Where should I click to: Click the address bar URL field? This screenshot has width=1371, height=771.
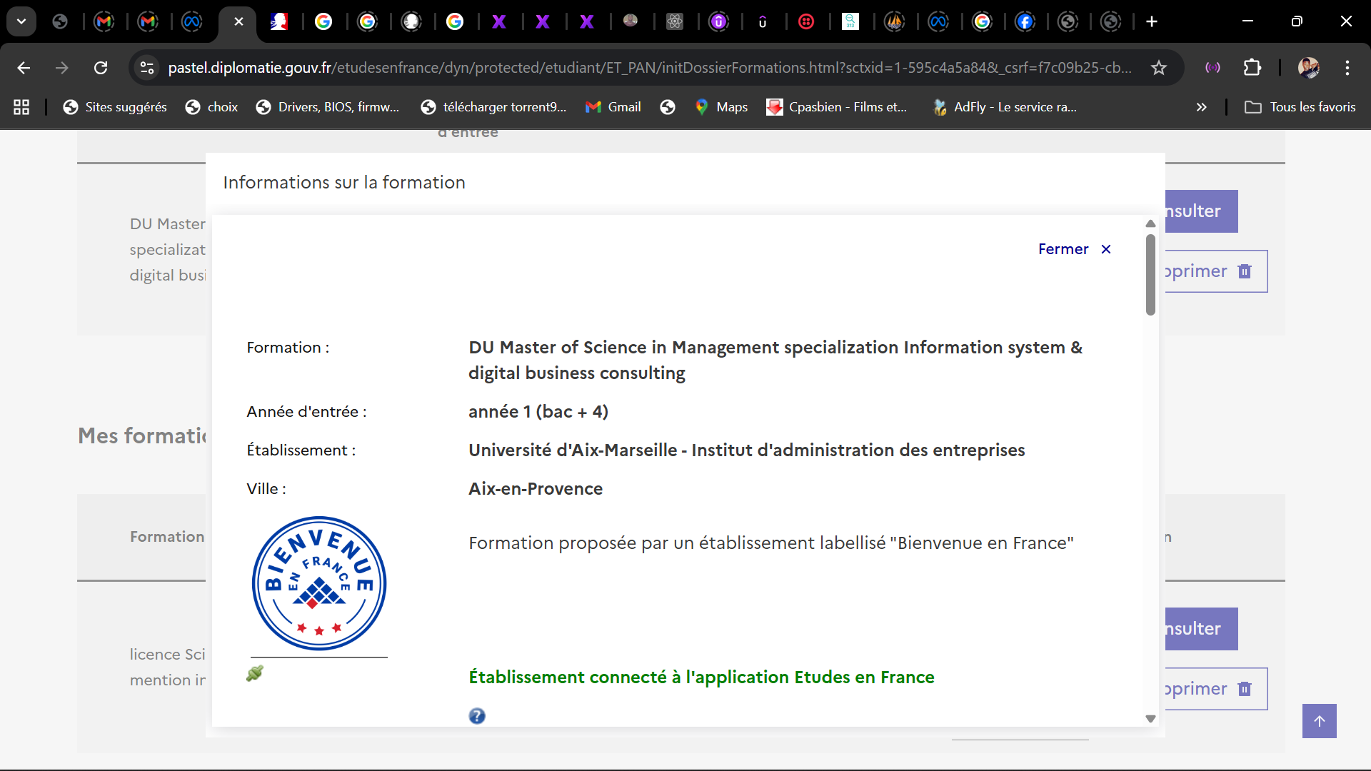(643, 68)
